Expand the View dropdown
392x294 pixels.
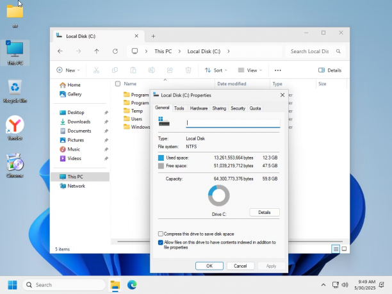pos(250,70)
